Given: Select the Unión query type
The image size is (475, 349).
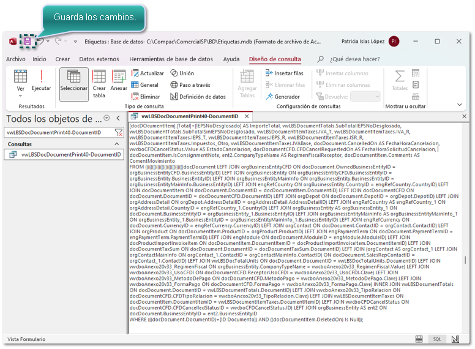Looking at the screenshot, I should point(182,73).
